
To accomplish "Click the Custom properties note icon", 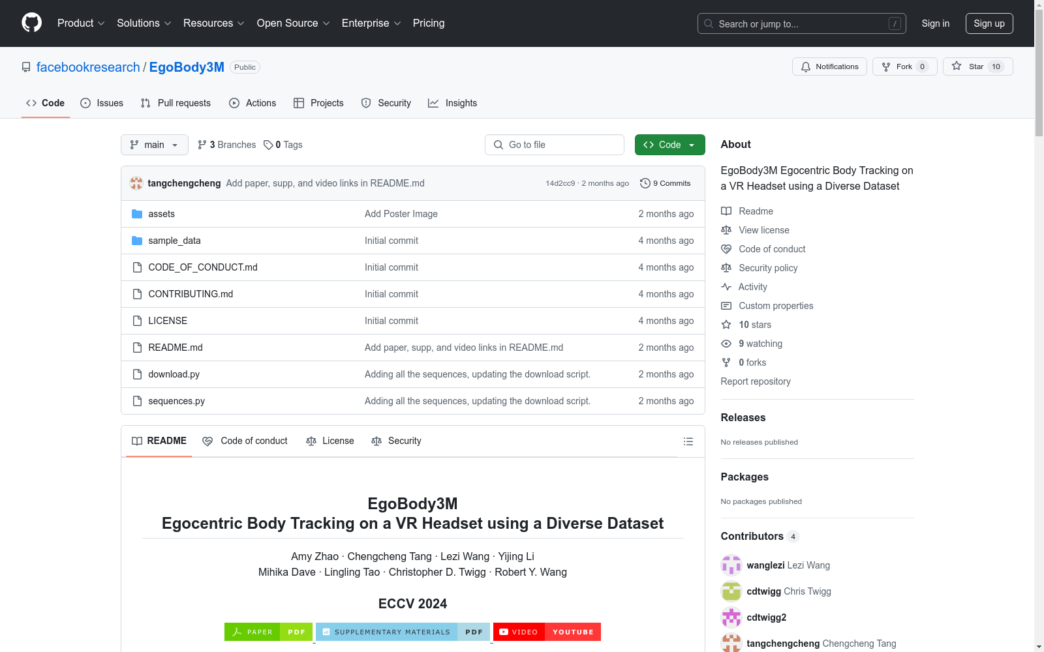I will tap(726, 306).
